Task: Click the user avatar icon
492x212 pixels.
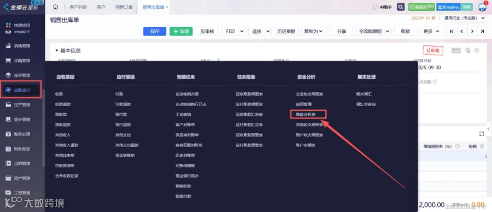Action: (x=483, y=7)
